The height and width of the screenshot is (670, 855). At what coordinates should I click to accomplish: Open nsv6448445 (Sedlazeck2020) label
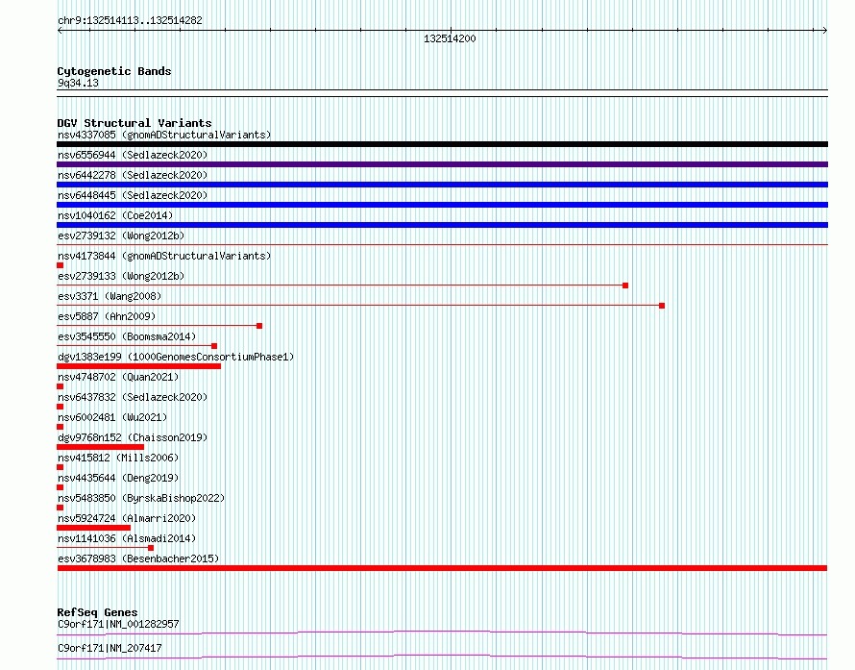(x=133, y=195)
